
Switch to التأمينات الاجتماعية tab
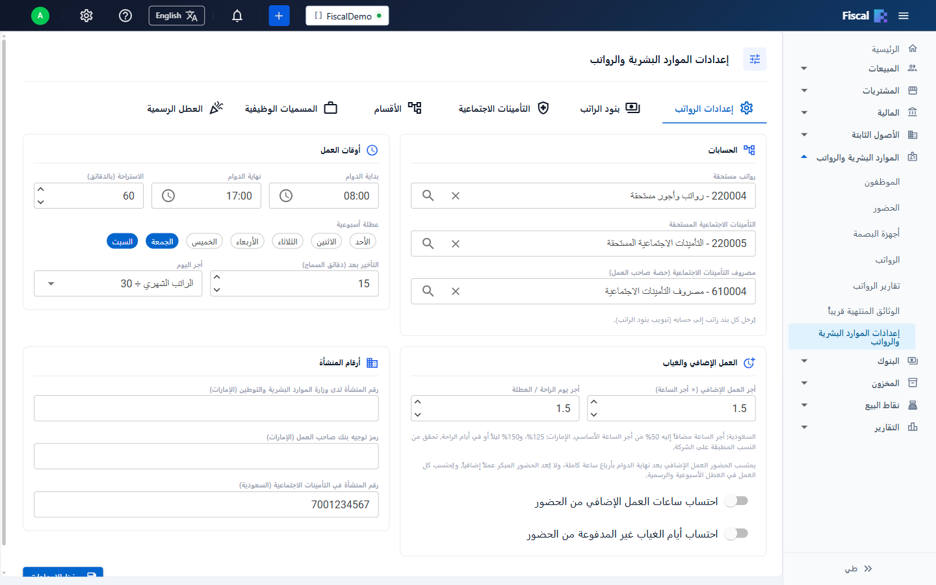[504, 109]
